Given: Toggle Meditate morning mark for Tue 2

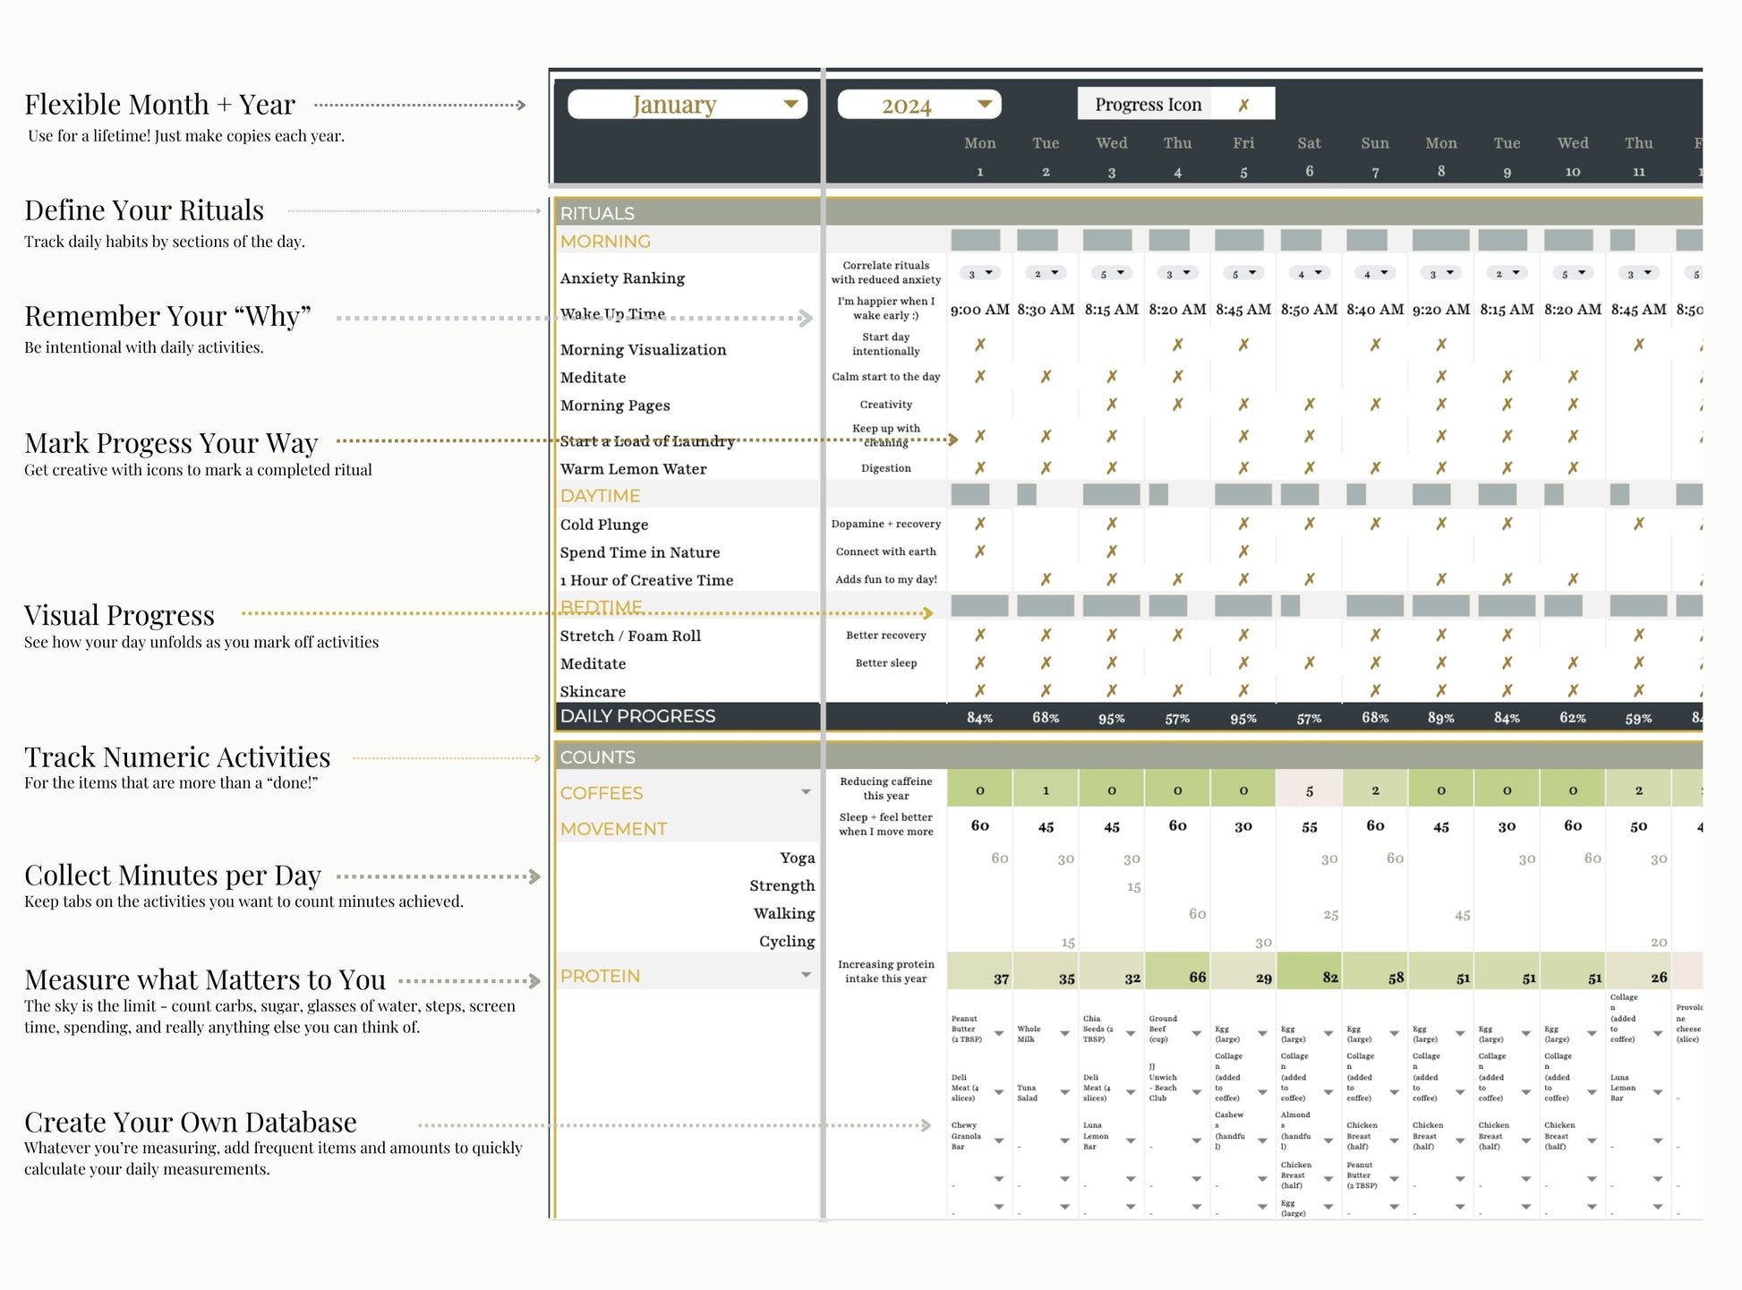Looking at the screenshot, I should pyautogui.click(x=1046, y=377).
